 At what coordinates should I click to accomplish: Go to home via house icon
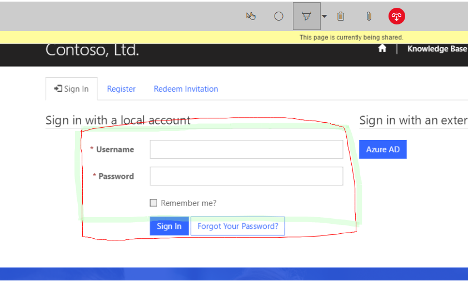[x=382, y=48]
